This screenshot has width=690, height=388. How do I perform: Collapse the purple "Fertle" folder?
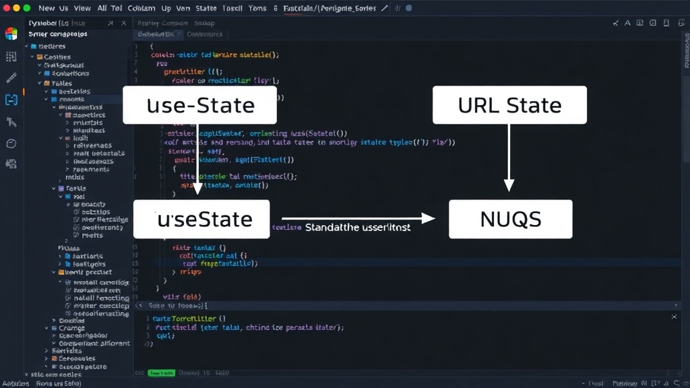(54, 189)
